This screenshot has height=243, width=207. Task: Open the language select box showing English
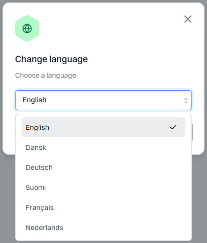(x=103, y=100)
